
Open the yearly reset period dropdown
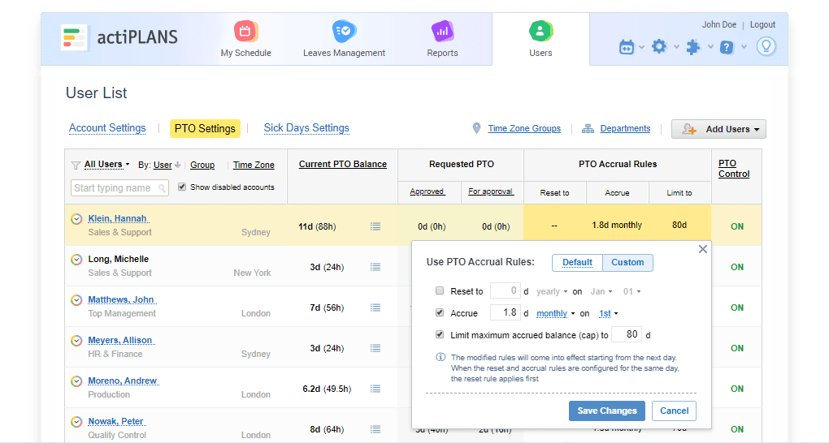click(x=551, y=291)
